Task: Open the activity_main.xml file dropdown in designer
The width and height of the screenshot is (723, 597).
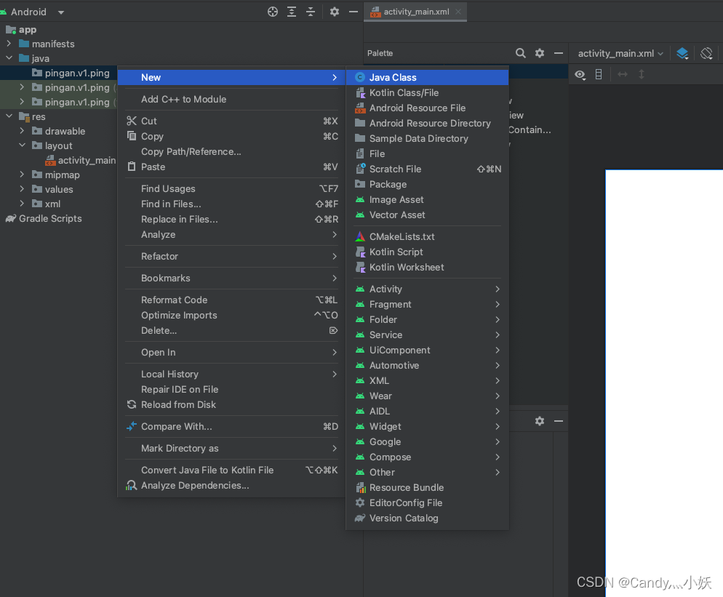Action: pyautogui.click(x=620, y=54)
